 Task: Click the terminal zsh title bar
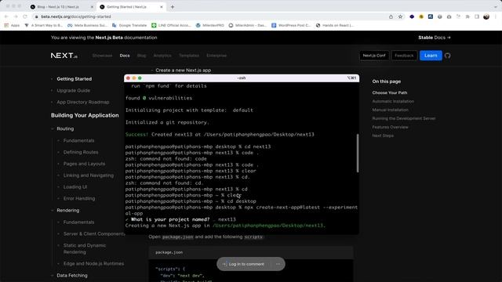tap(242, 78)
